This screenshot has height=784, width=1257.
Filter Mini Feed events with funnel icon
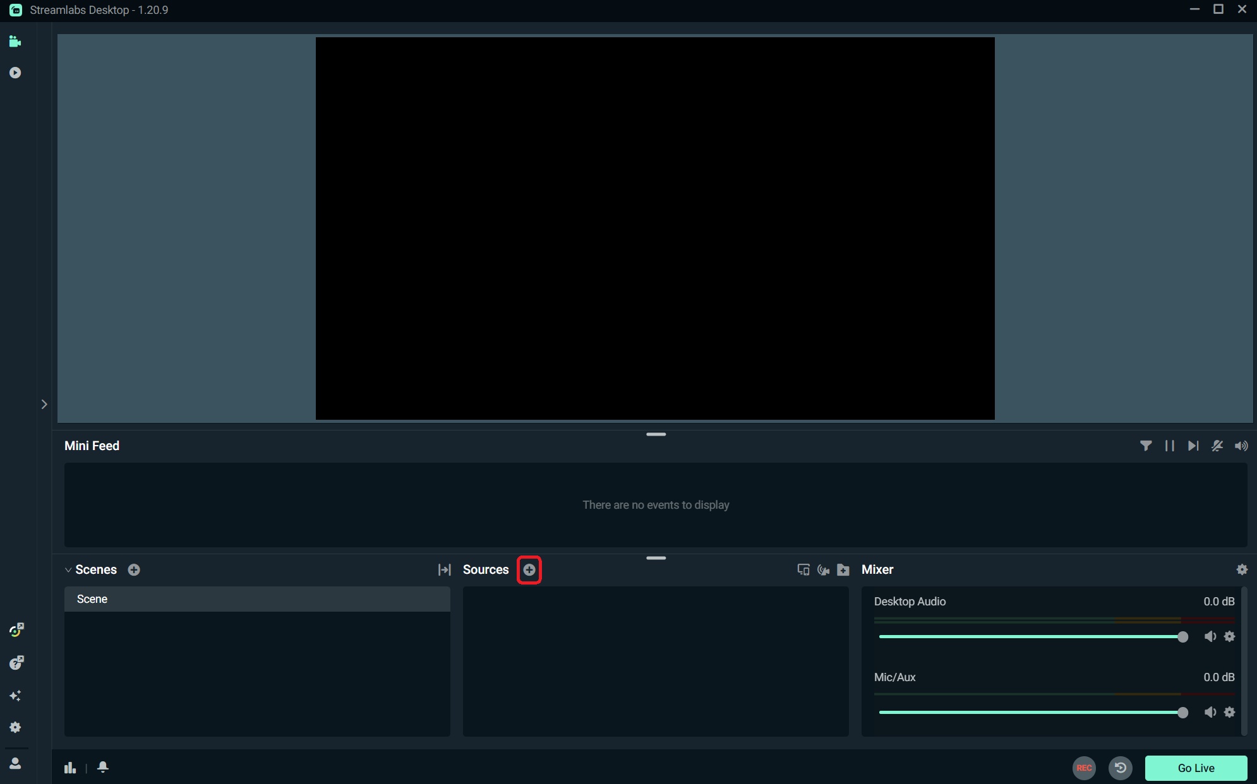coord(1145,446)
